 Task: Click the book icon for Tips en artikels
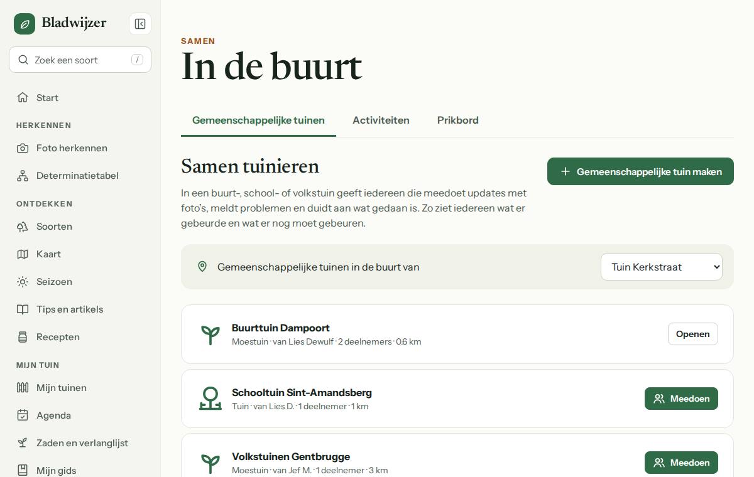[x=23, y=309]
